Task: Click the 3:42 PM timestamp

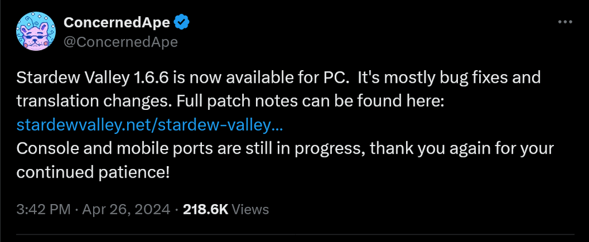Action: coord(43,209)
